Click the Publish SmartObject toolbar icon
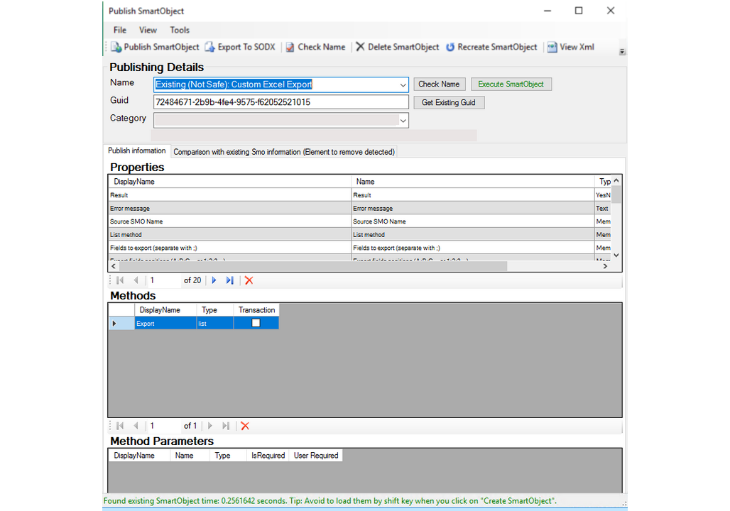This screenshot has width=730, height=511. tap(116, 48)
